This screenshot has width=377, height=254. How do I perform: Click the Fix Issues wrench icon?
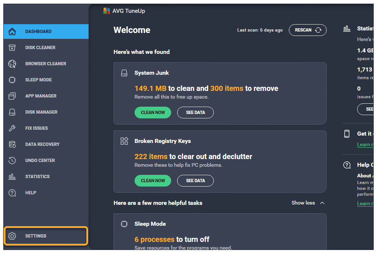(x=12, y=128)
